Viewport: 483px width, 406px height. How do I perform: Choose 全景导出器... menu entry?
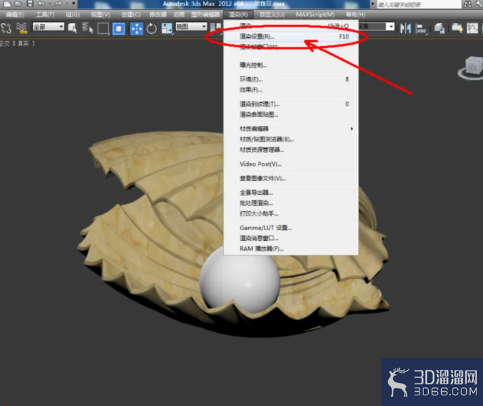tap(291, 193)
